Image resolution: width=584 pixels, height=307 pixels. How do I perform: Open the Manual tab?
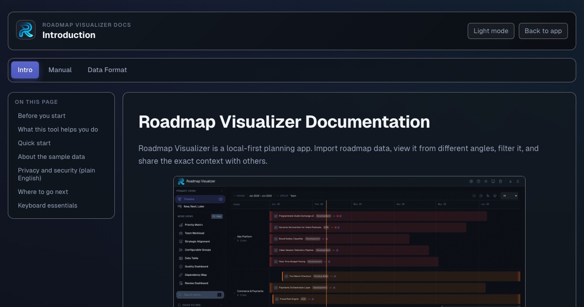[x=60, y=70]
